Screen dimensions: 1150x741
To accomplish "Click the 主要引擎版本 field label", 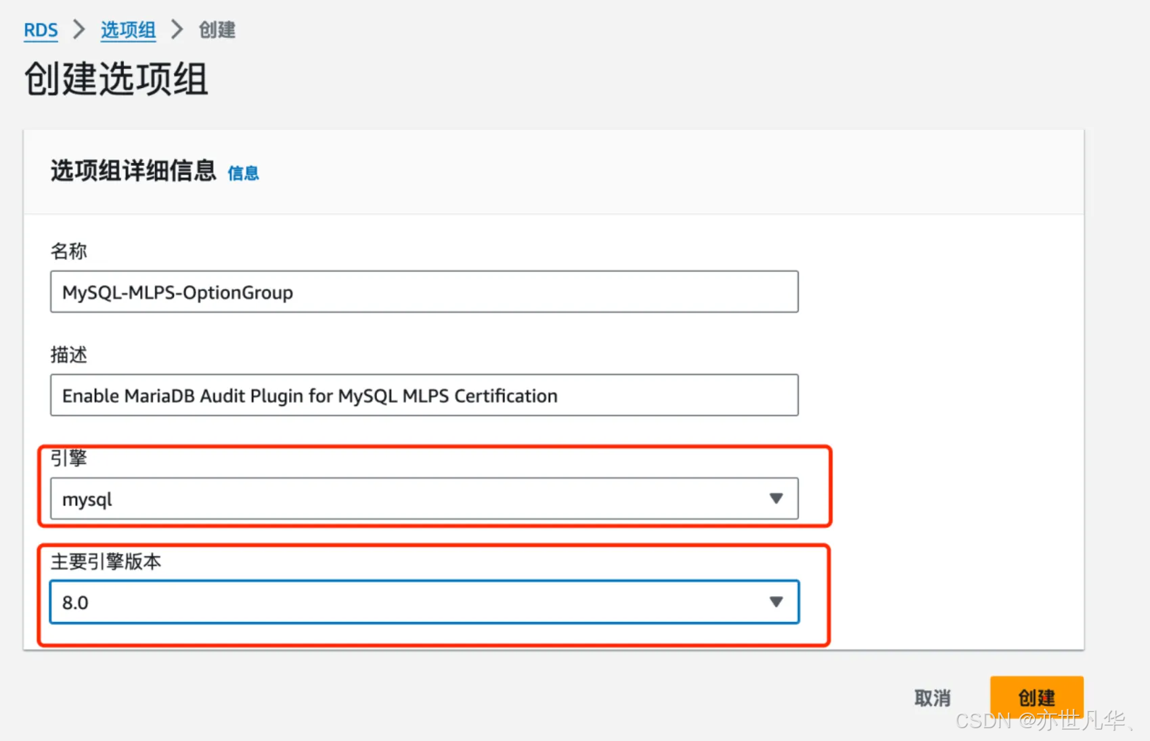I will pyautogui.click(x=106, y=561).
